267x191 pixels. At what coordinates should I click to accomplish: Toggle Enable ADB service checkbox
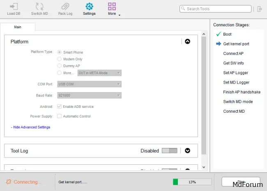pos(60,107)
